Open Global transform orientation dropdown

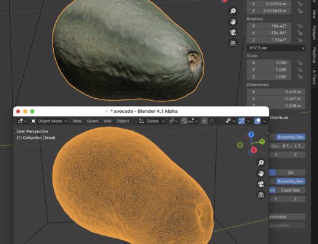[x=152, y=121]
